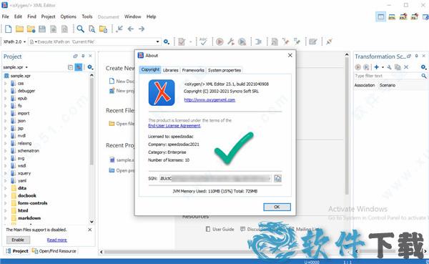The width and height of the screenshot is (429, 264).
Task: Open the oxygenxml.com website link
Action: (x=209, y=100)
